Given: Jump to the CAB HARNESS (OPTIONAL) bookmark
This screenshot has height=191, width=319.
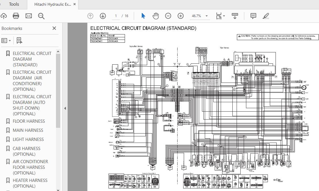Looking at the screenshot, I should [26, 151].
